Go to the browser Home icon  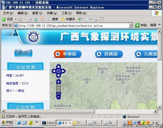coord(42,19)
